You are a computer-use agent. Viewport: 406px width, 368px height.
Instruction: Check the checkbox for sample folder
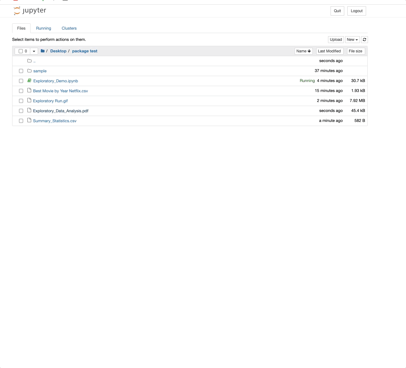pyautogui.click(x=21, y=71)
